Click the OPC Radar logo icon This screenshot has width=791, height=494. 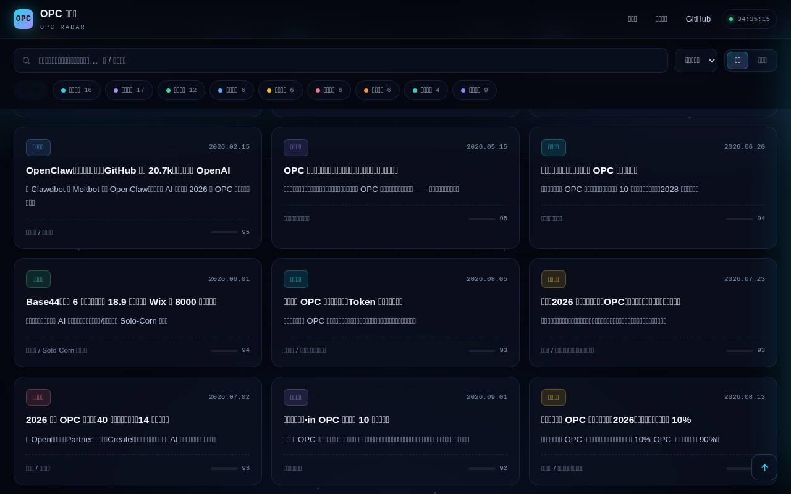coord(23,19)
